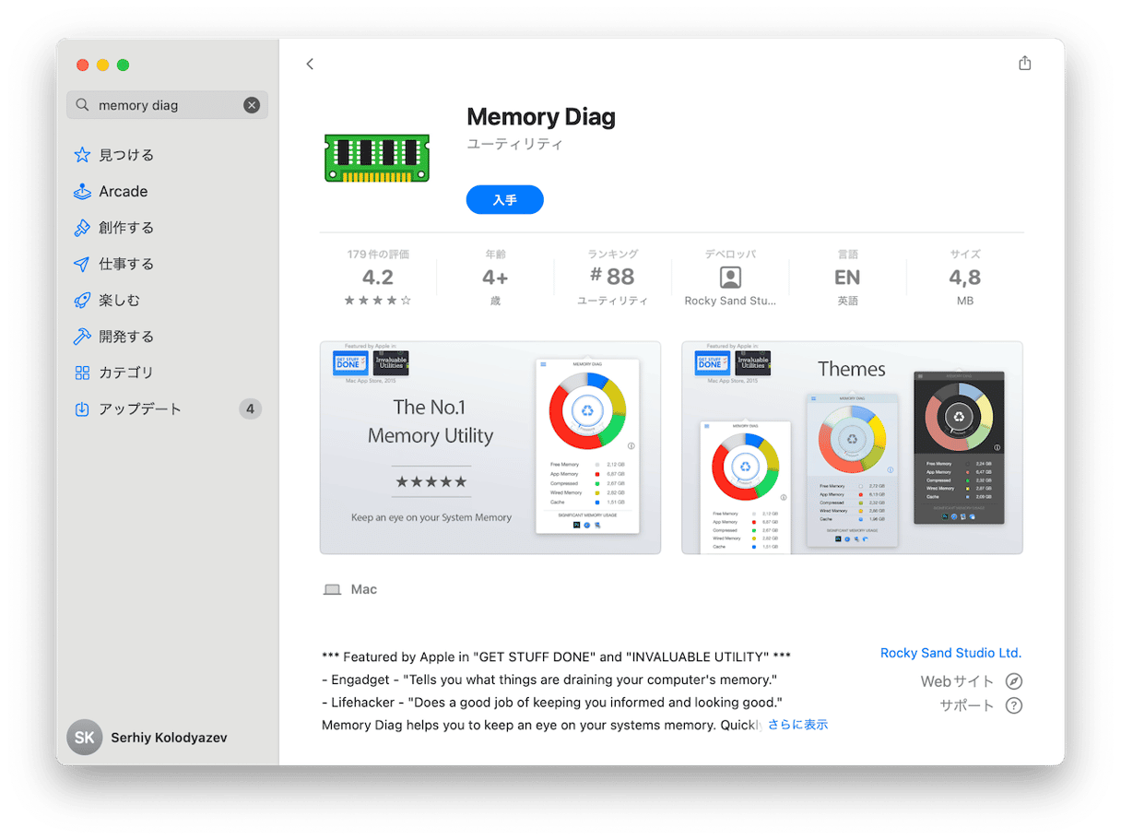The width and height of the screenshot is (1121, 840).
Task: Click the Memory Diag title
Action: [x=541, y=117]
